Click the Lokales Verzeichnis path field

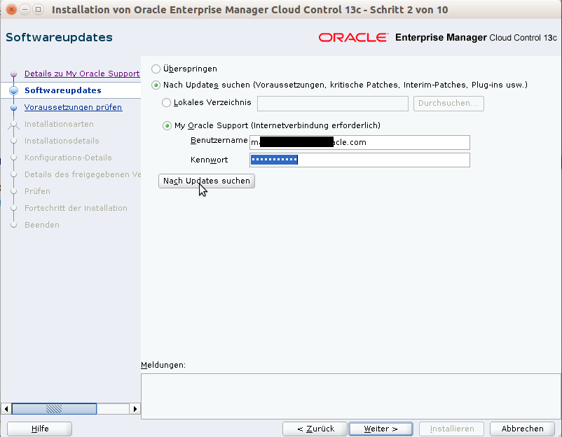(x=333, y=104)
